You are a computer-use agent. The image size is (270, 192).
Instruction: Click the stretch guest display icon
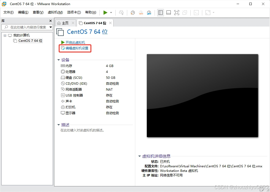tap(208, 13)
